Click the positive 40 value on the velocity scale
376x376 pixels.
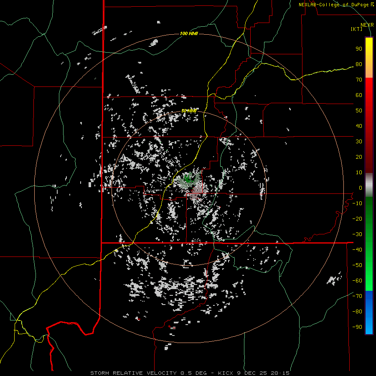[359, 126]
